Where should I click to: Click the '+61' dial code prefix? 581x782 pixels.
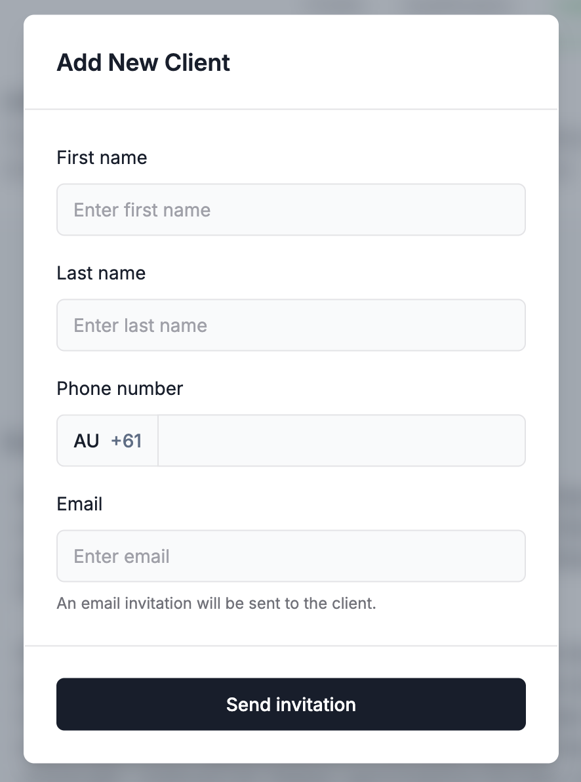126,441
